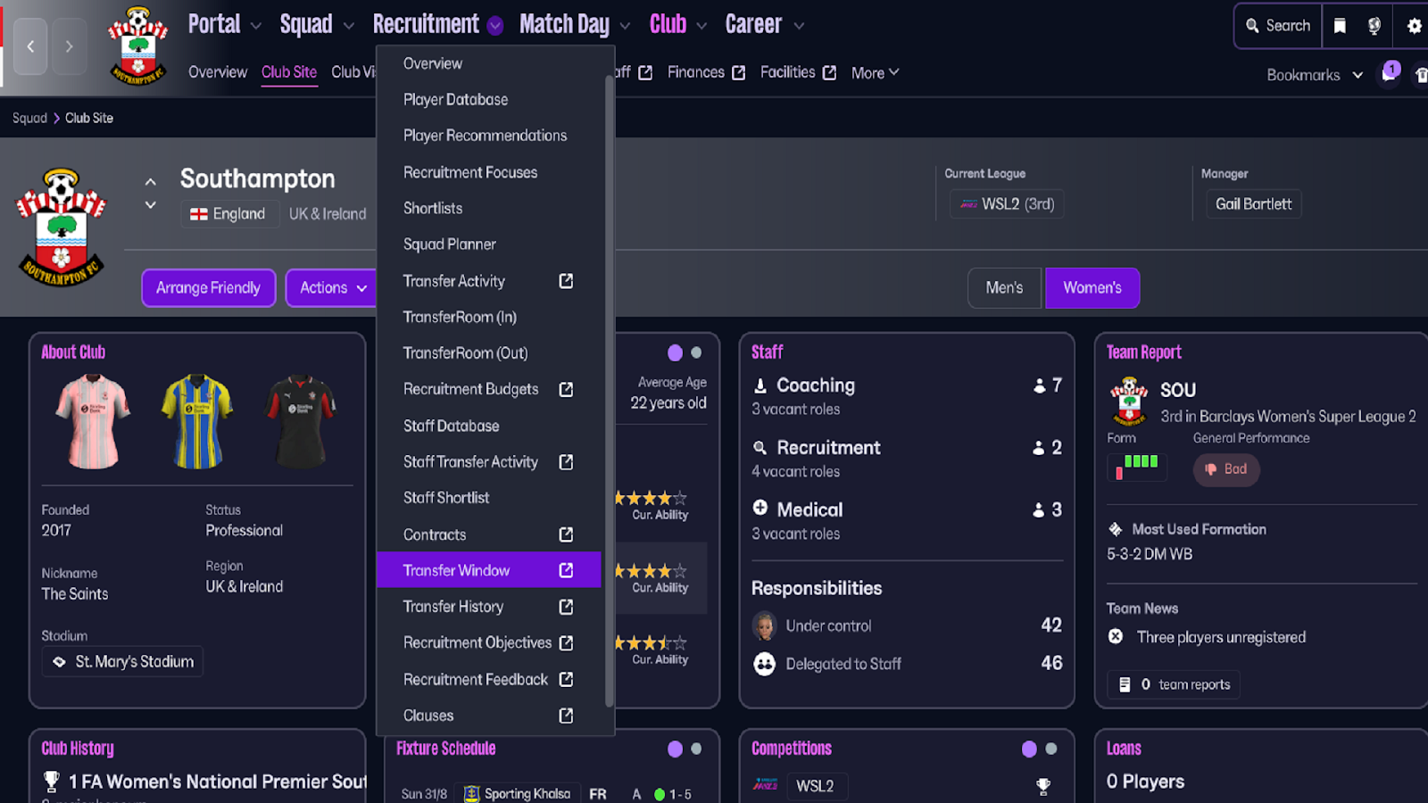Viewport: 1428px width, 803px height.
Task: Open the More dropdown in sub-navigation
Action: tap(875, 73)
